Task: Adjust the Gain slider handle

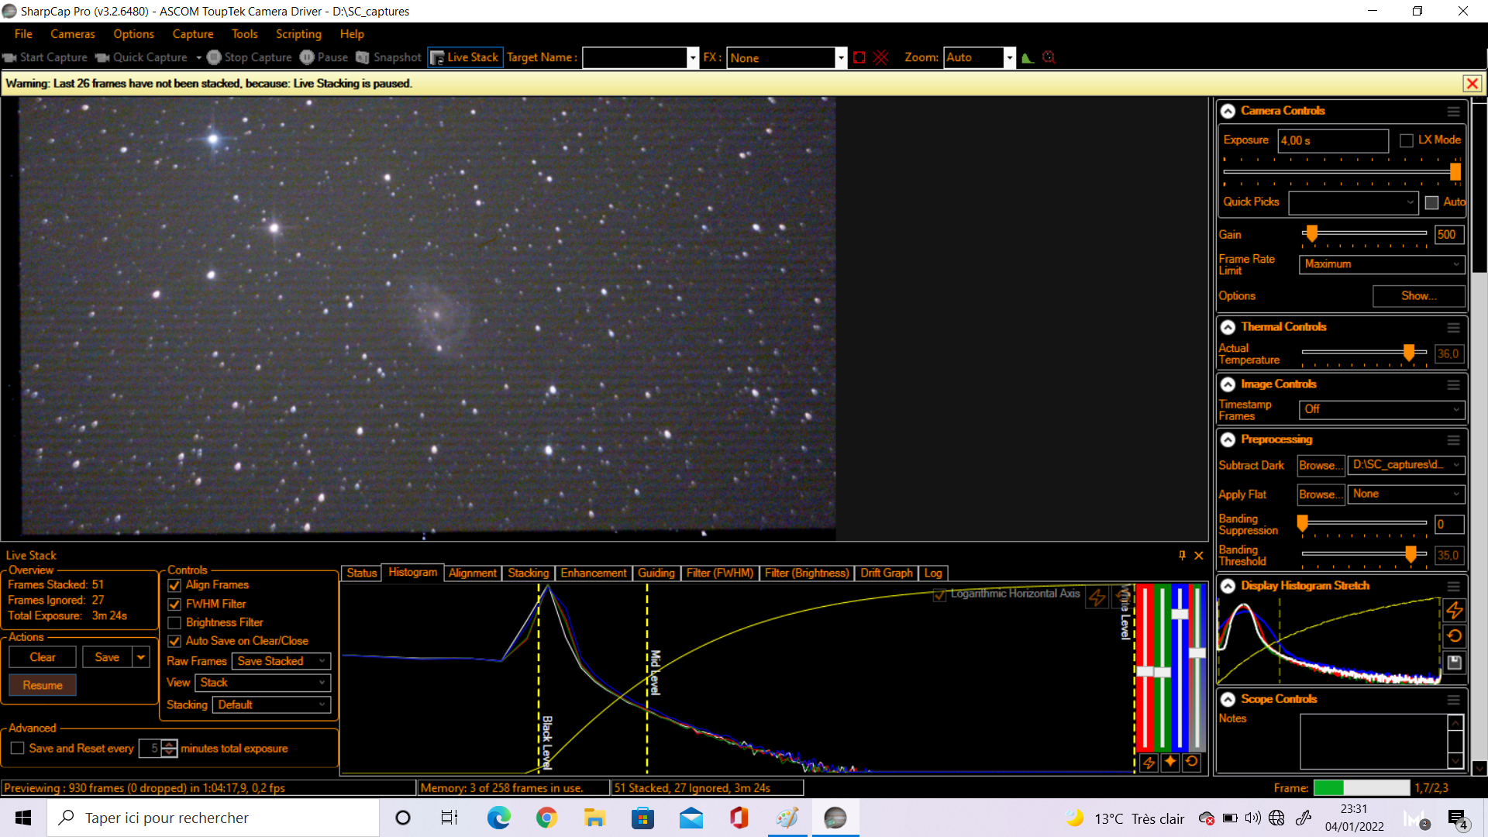Action: (1311, 233)
